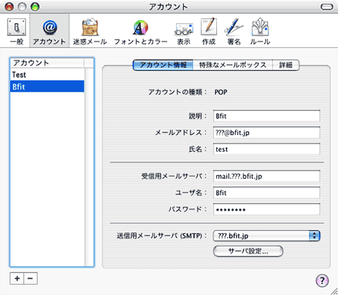Click the account list scrollbar
This screenshot has width=338, height=295.
click(x=89, y=167)
